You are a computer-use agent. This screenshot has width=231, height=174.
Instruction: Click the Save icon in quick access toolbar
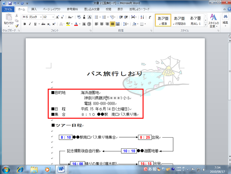click(10, 3)
